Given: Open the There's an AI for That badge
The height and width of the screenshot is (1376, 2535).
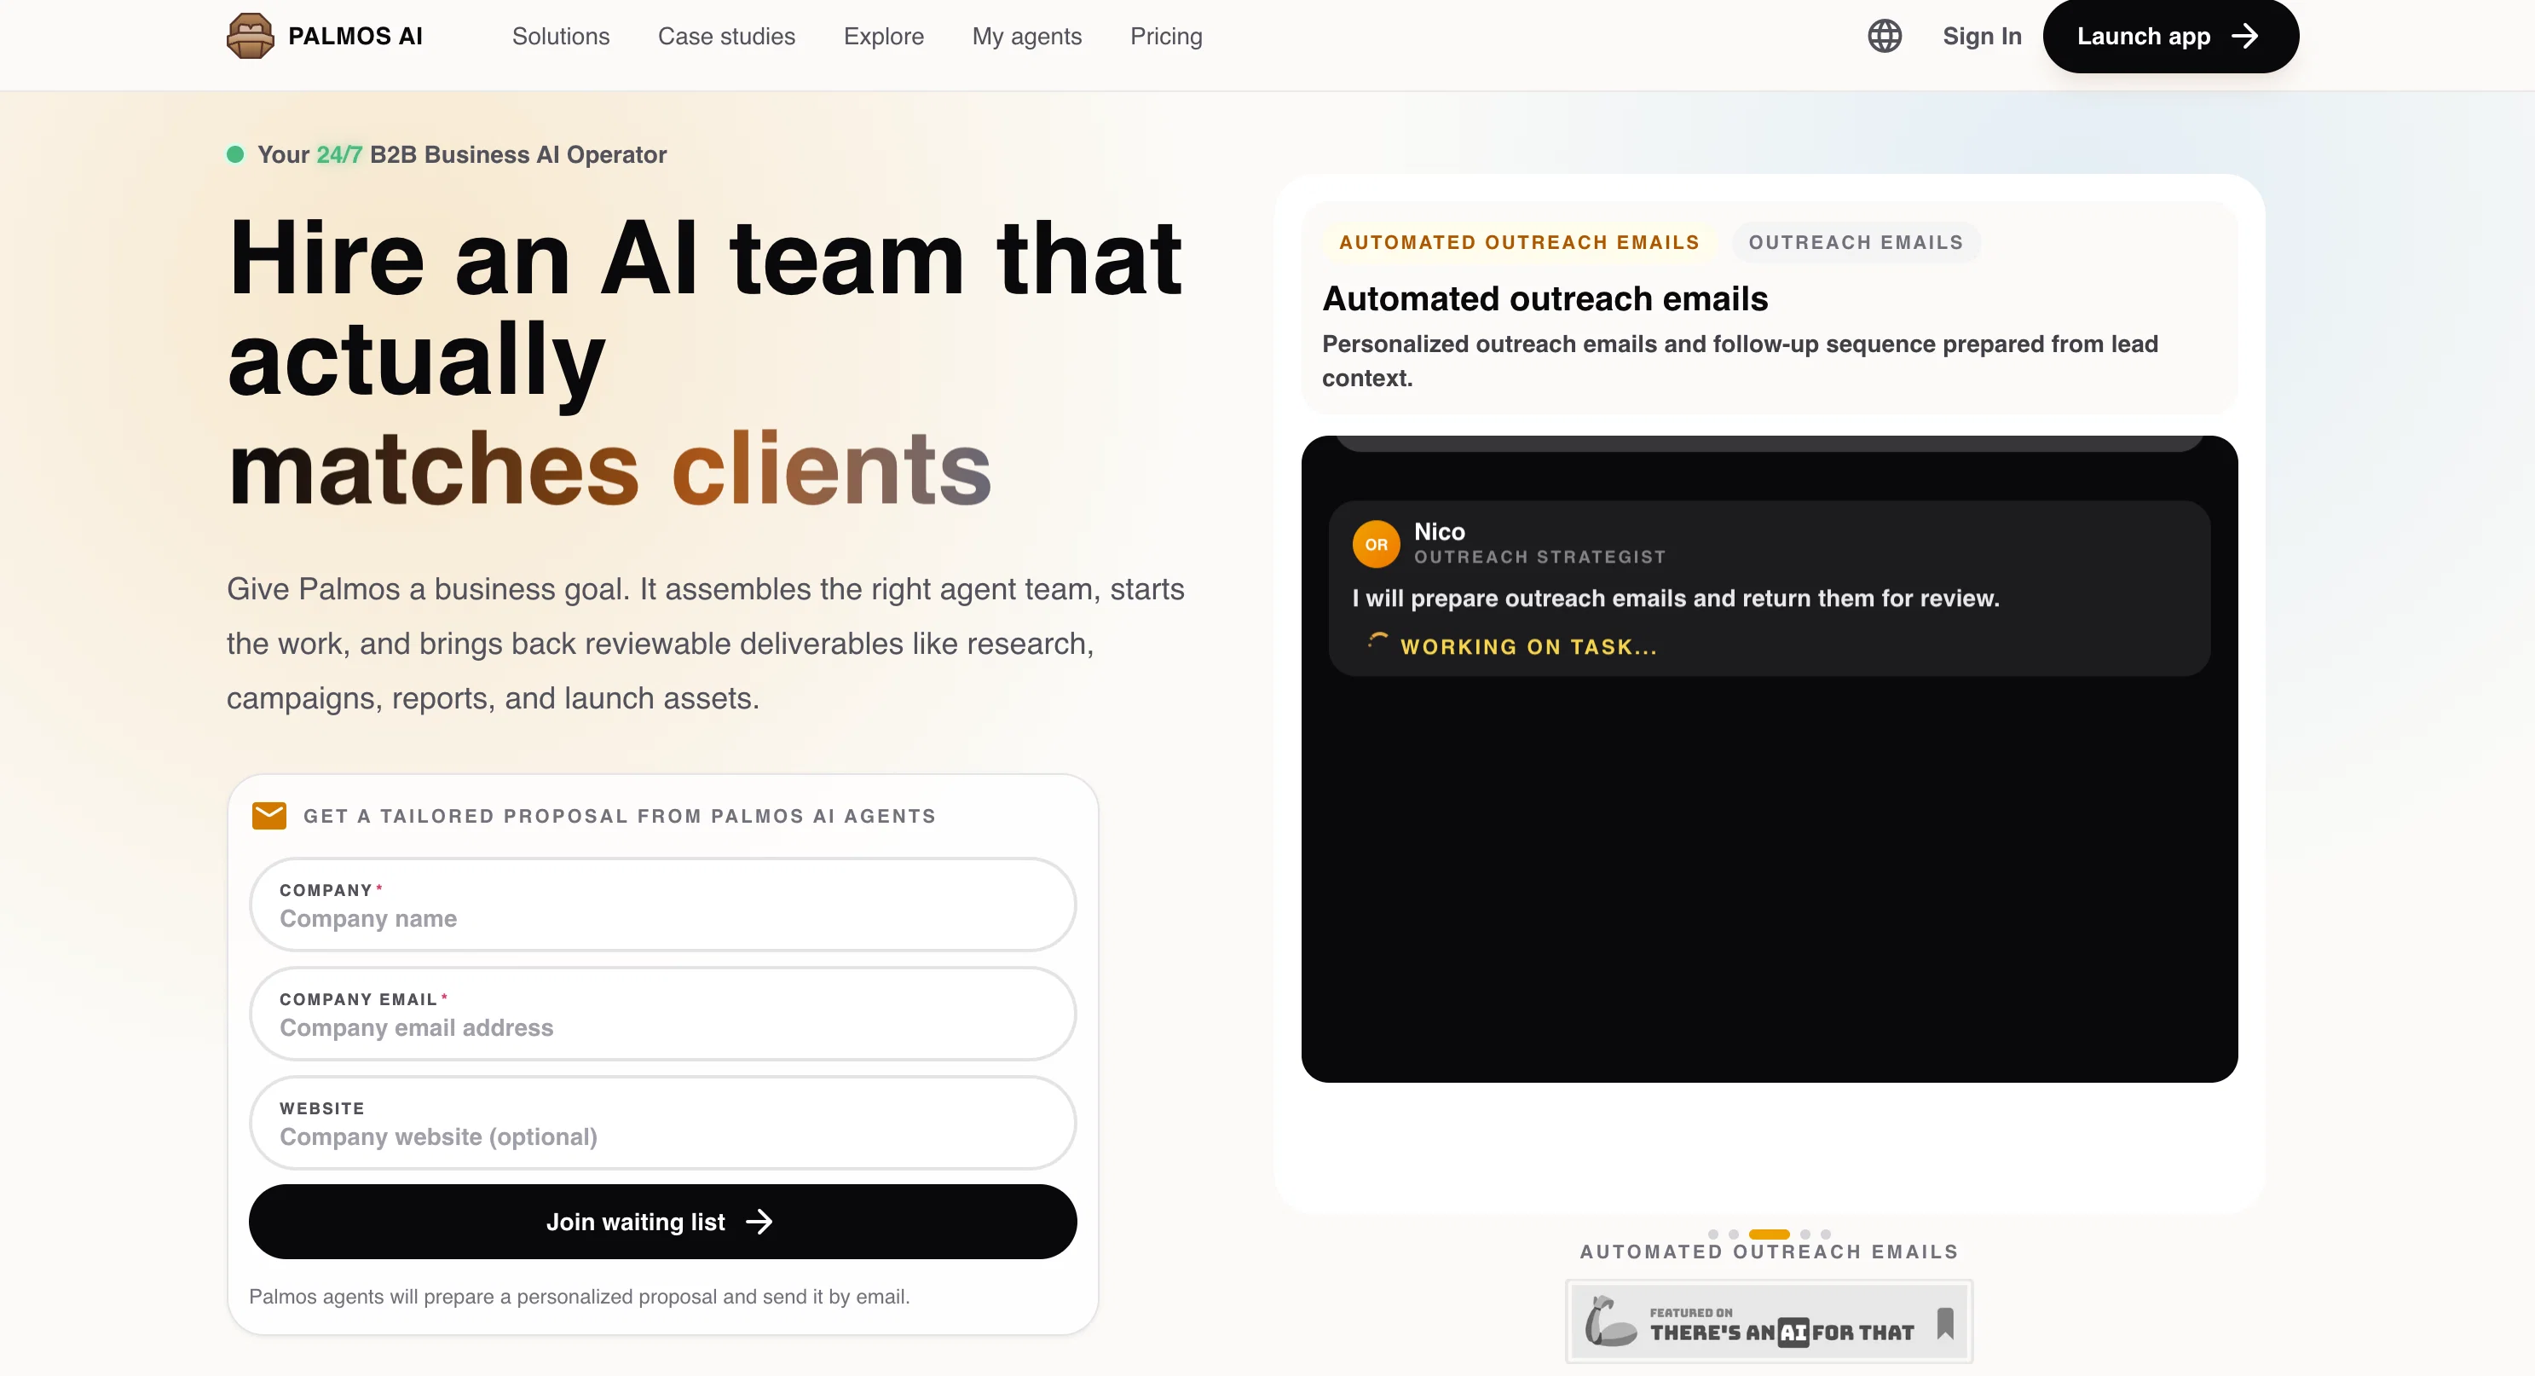Looking at the screenshot, I should [x=1769, y=1322].
